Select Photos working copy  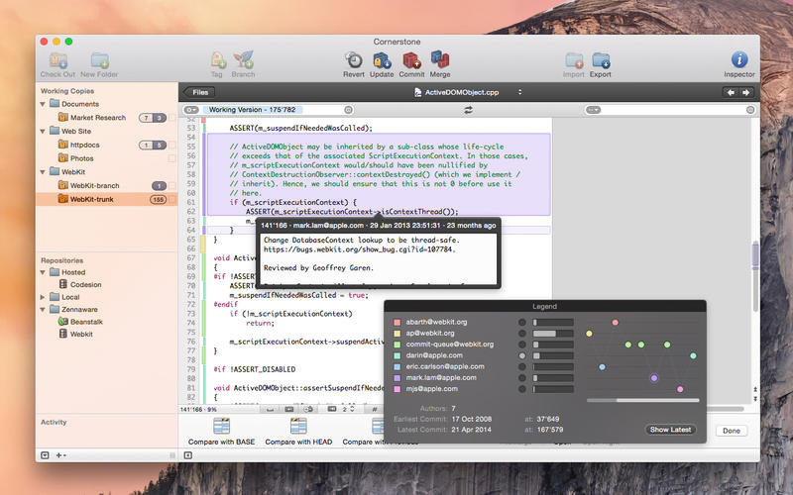[x=106, y=158]
